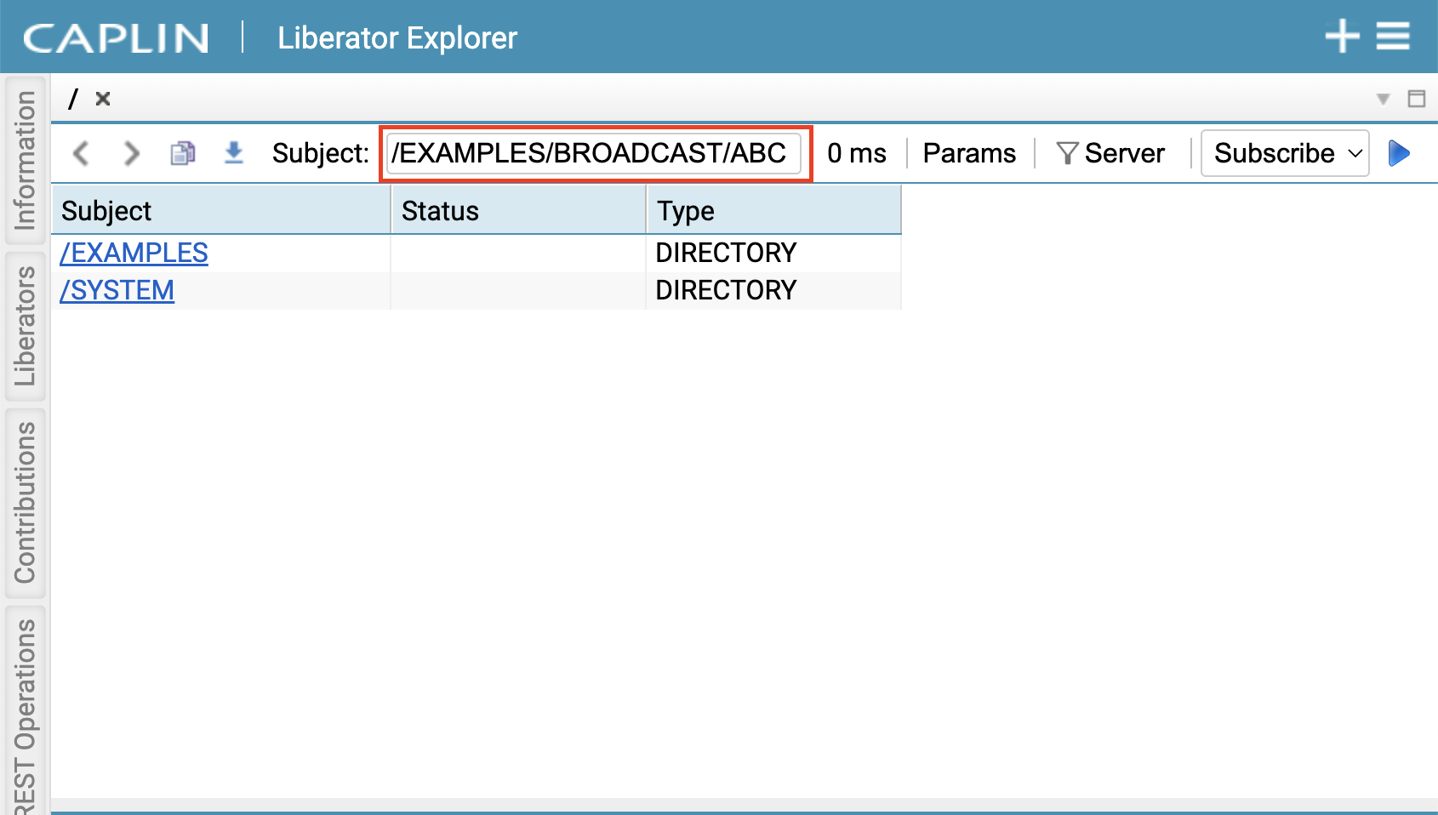Run request with the blue play icon
The height and width of the screenshot is (815, 1438).
pyautogui.click(x=1399, y=153)
